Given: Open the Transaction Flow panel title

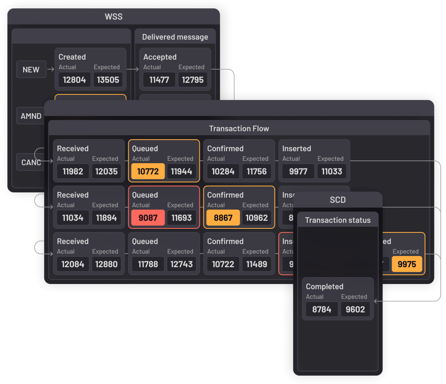Looking at the screenshot, I should click(239, 128).
